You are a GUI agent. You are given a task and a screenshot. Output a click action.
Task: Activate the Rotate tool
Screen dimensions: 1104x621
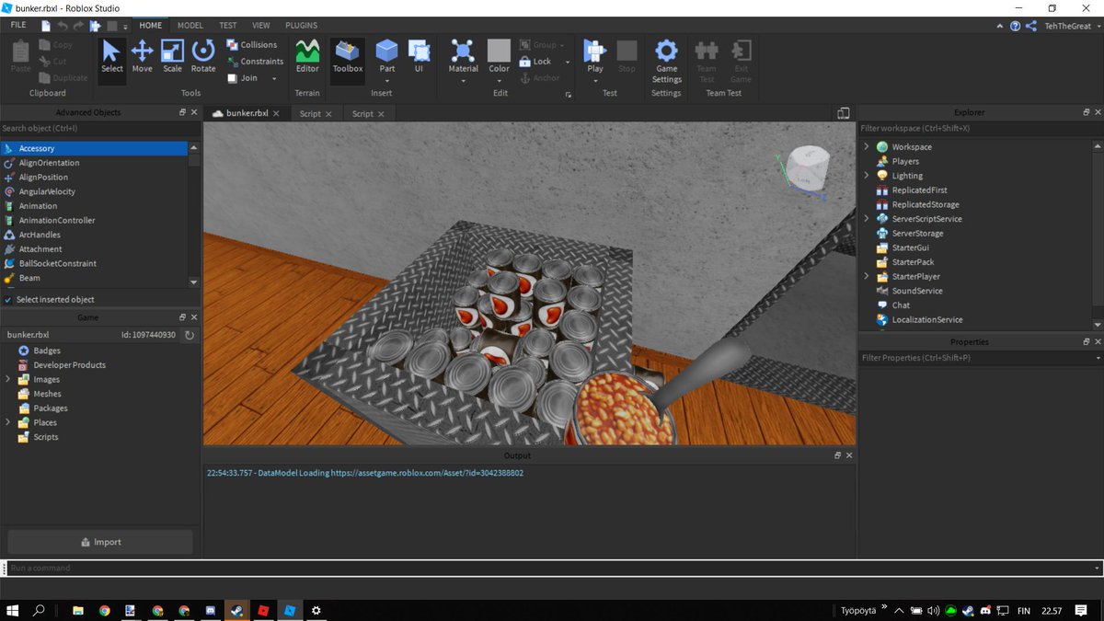[203, 57]
